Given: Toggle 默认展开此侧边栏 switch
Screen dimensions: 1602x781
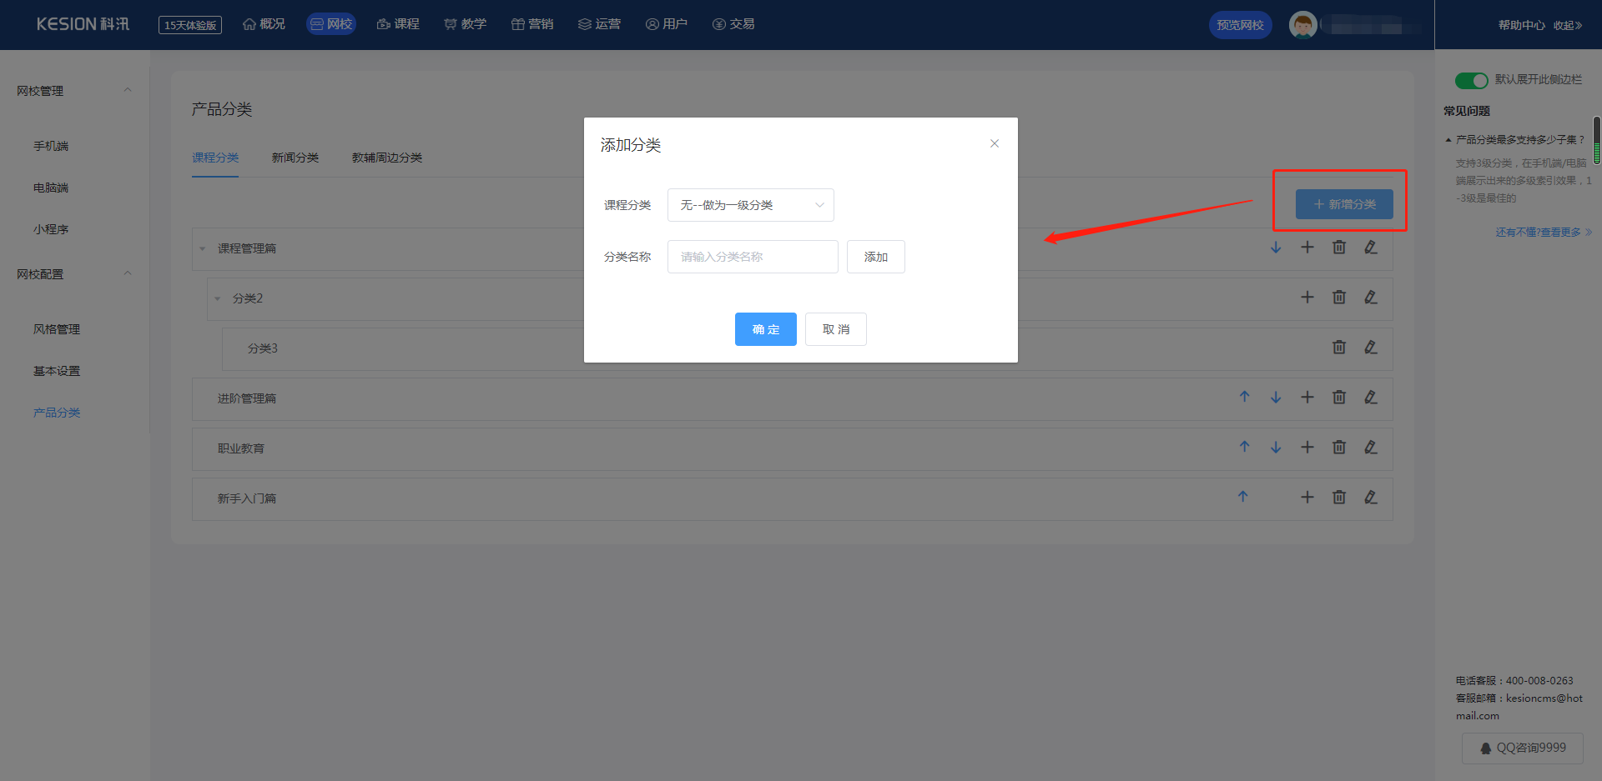Looking at the screenshot, I should [x=1471, y=80].
